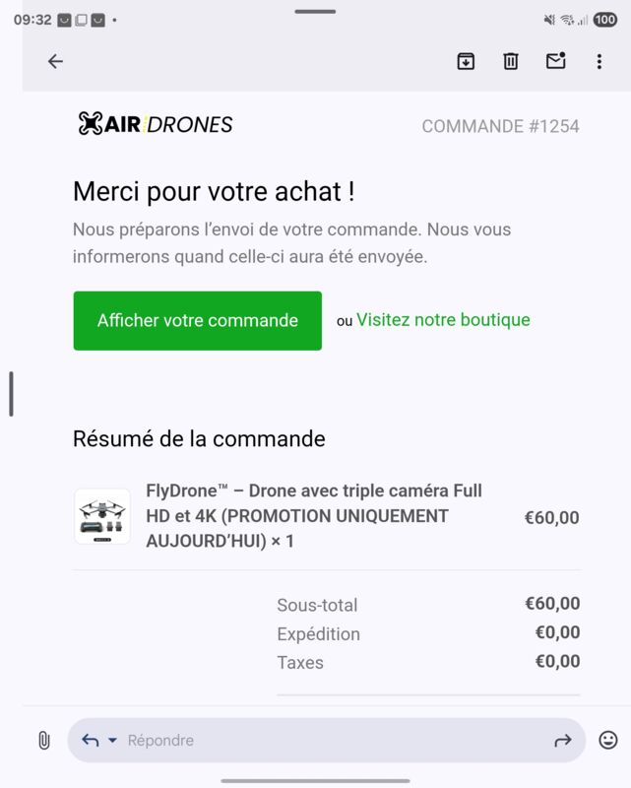Archive this email with the archive icon

click(x=466, y=61)
